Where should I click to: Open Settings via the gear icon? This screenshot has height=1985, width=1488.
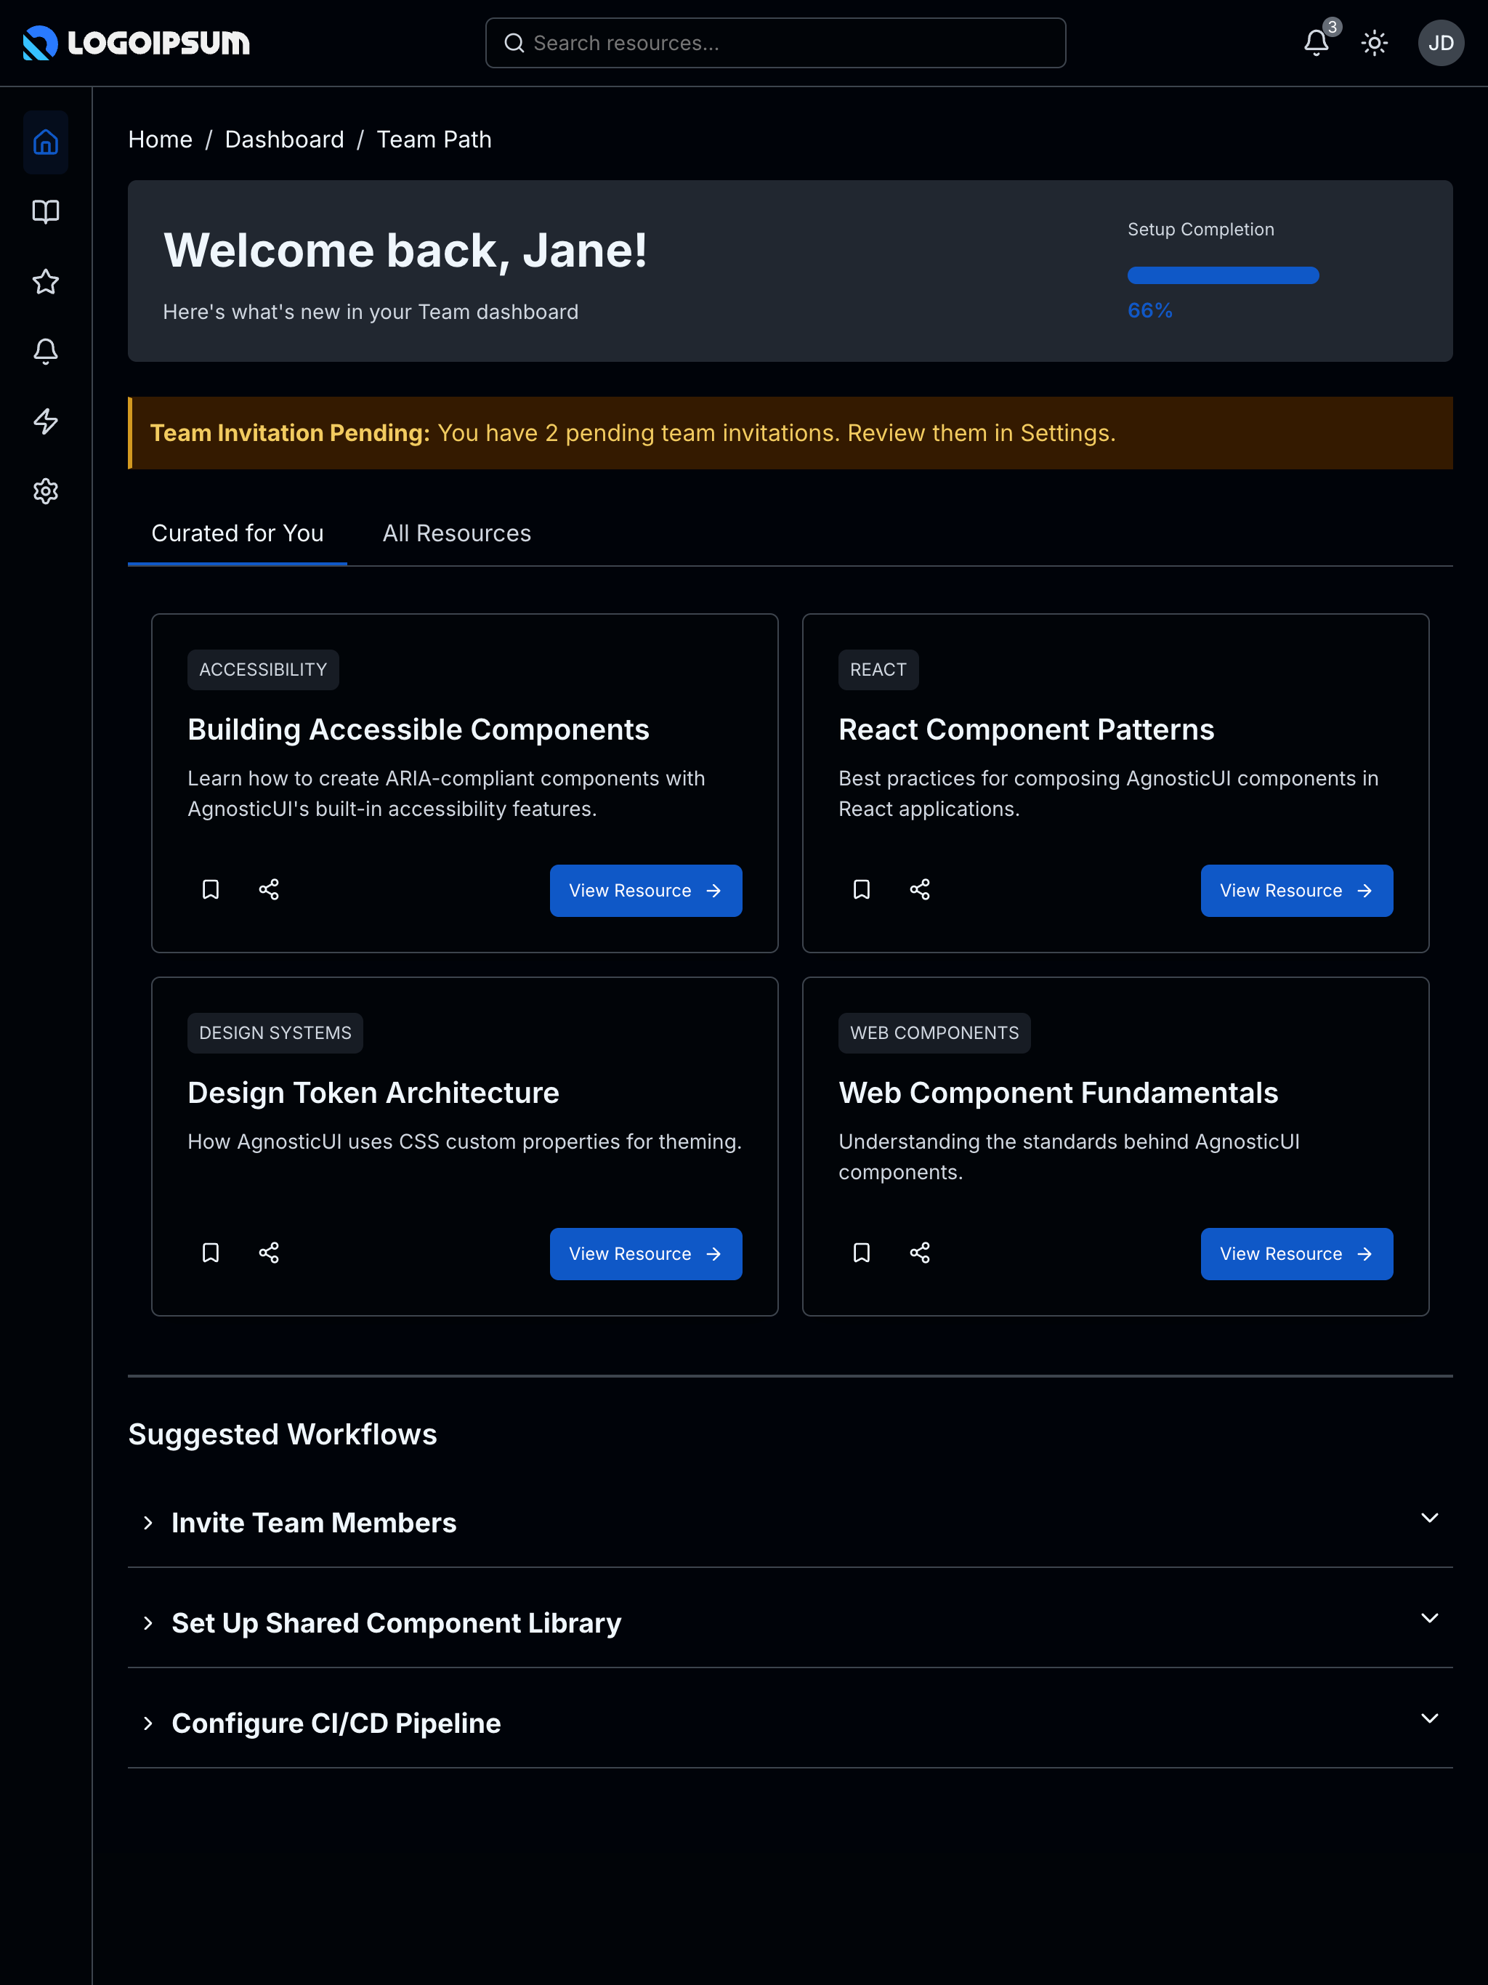click(x=45, y=491)
